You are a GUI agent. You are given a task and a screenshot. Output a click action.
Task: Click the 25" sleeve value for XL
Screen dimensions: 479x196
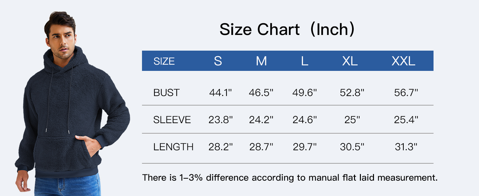point(352,120)
